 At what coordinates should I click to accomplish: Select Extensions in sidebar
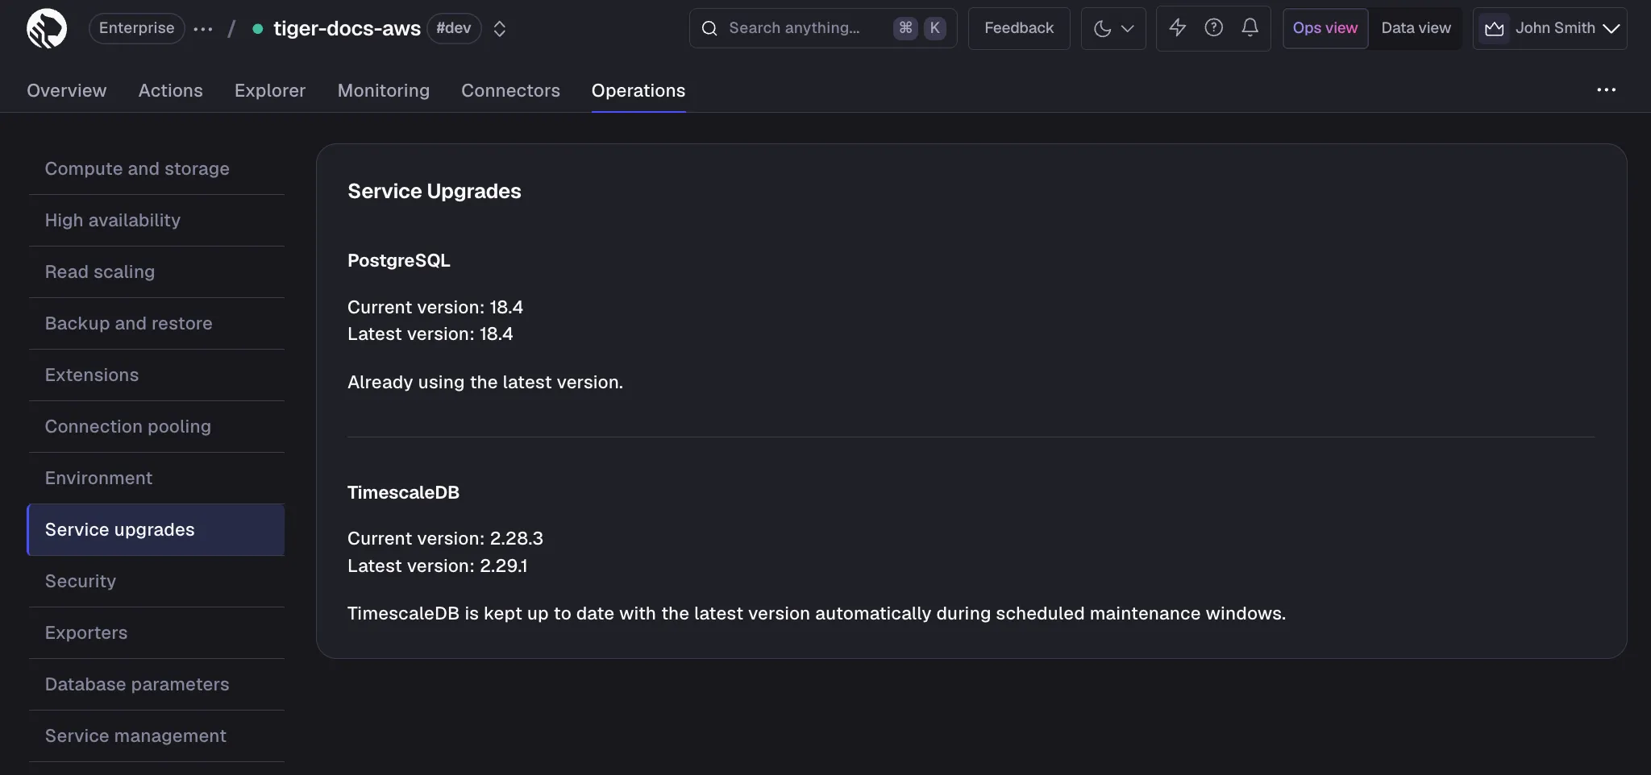156,375
